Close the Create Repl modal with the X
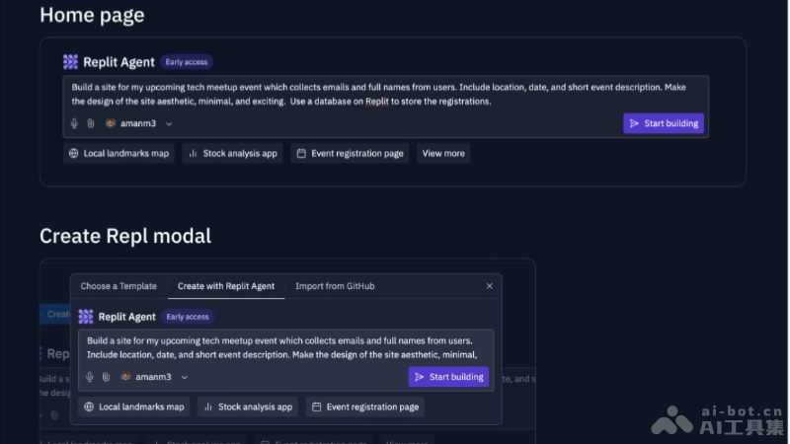The width and height of the screenshot is (790, 444). click(x=489, y=286)
